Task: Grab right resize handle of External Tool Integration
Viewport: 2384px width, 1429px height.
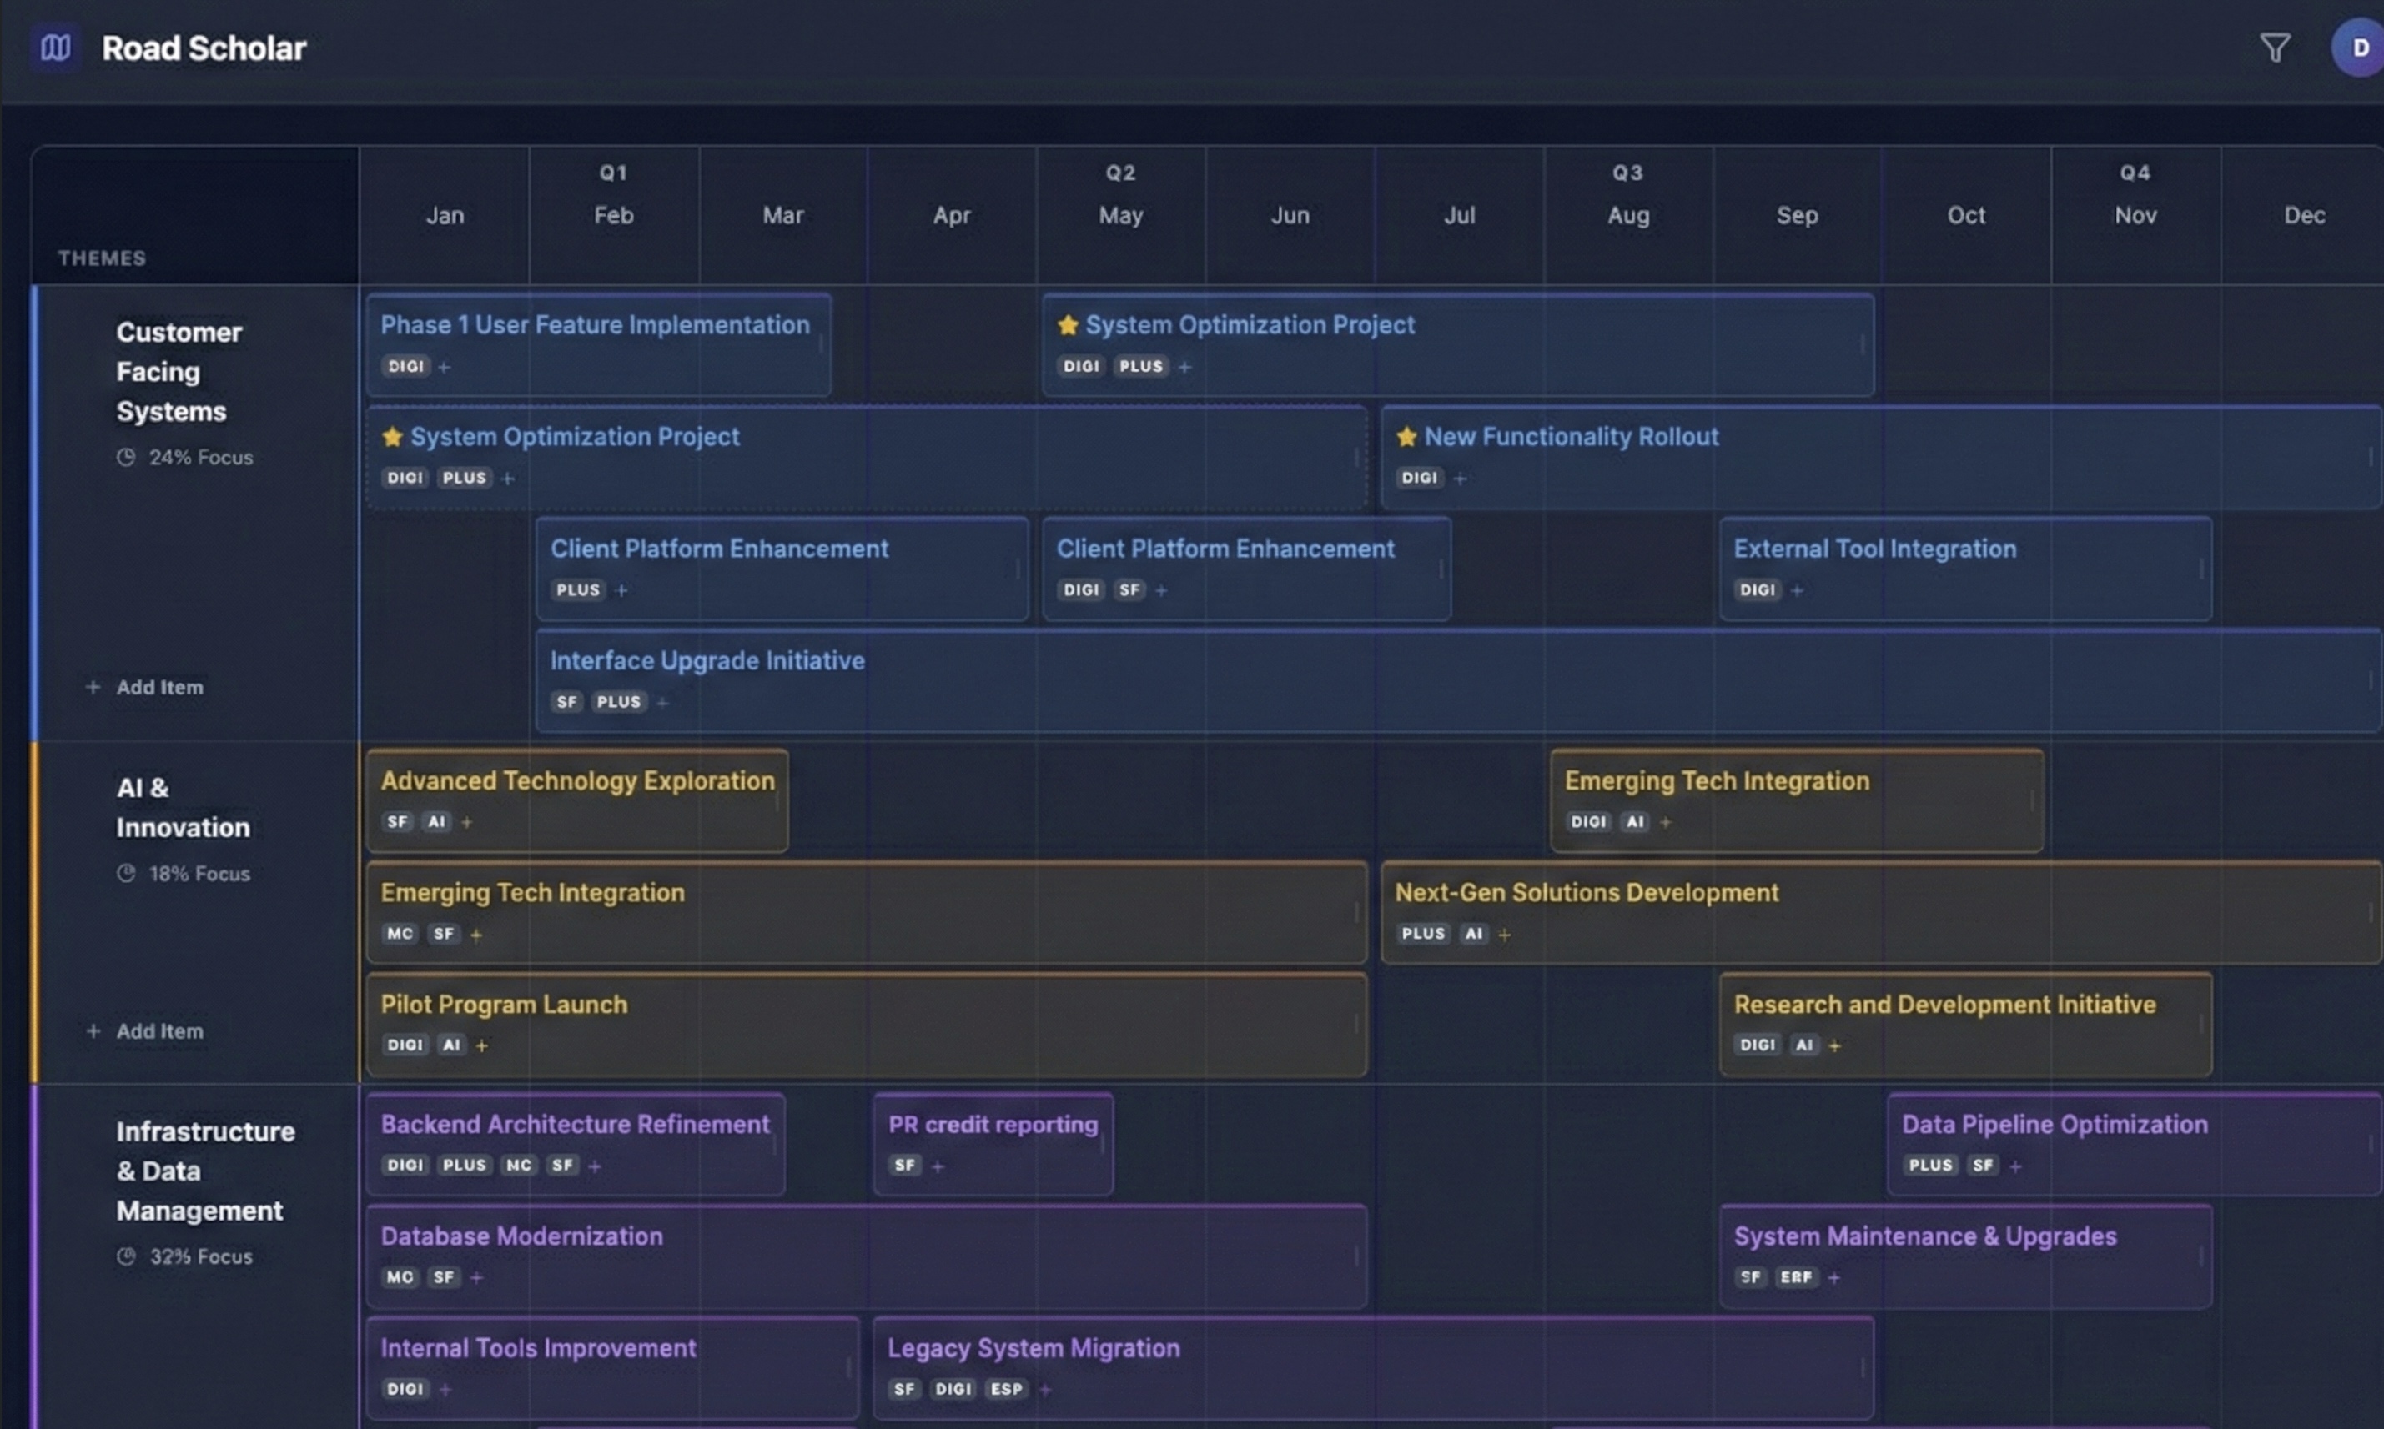Action: pyautogui.click(x=2202, y=569)
